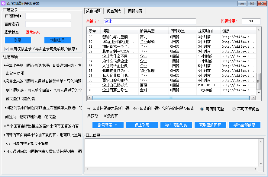The width and height of the screenshot is (268, 177).
Task: Sort by the 回答数量 column header
Action: [x=182, y=31]
